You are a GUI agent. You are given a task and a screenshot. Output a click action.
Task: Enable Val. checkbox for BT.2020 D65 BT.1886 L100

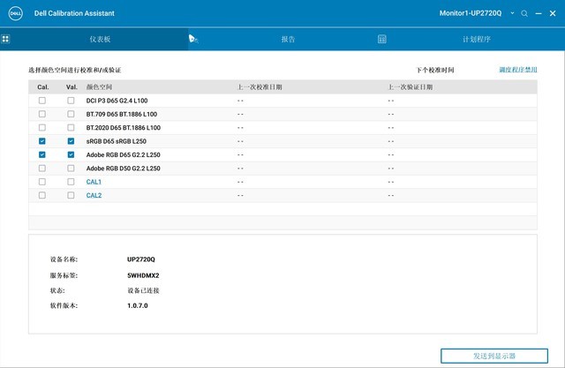point(71,127)
